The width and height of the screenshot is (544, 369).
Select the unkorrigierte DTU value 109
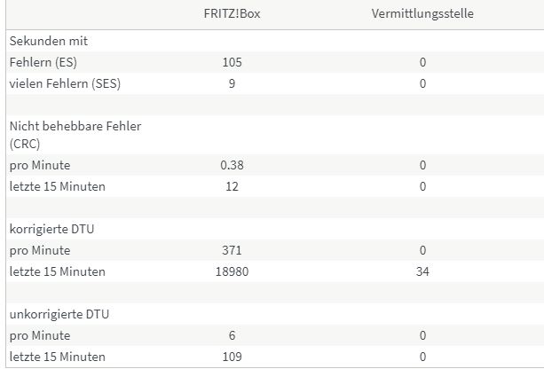pyautogui.click(x=232, y=357)
